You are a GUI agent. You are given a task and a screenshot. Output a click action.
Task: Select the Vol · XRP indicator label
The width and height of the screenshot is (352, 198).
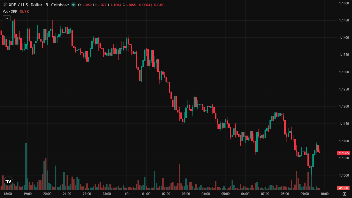click(x=10, y=11)
